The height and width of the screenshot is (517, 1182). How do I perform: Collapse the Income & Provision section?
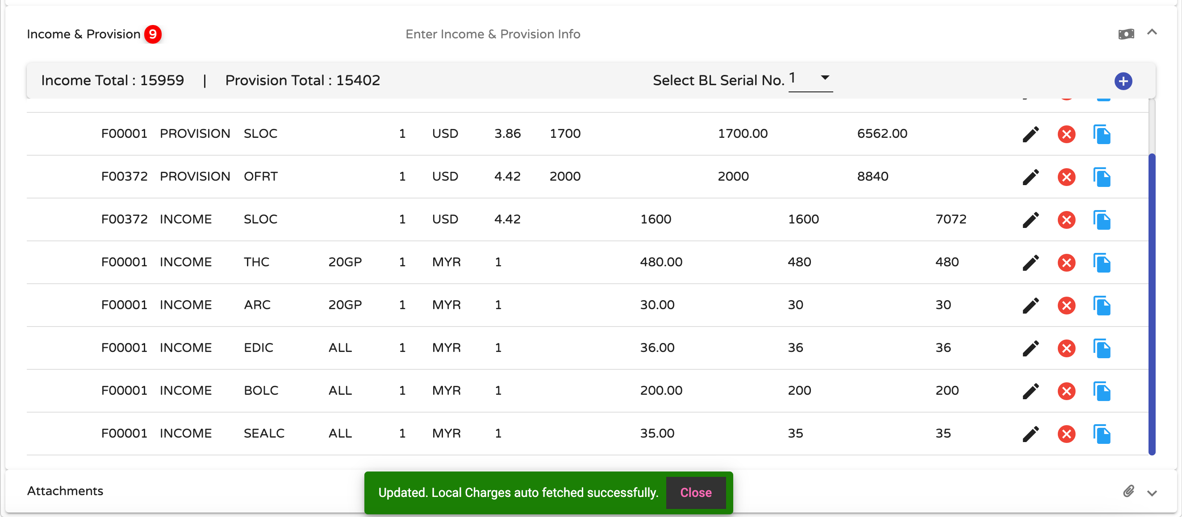click(x=1152, y=32)
